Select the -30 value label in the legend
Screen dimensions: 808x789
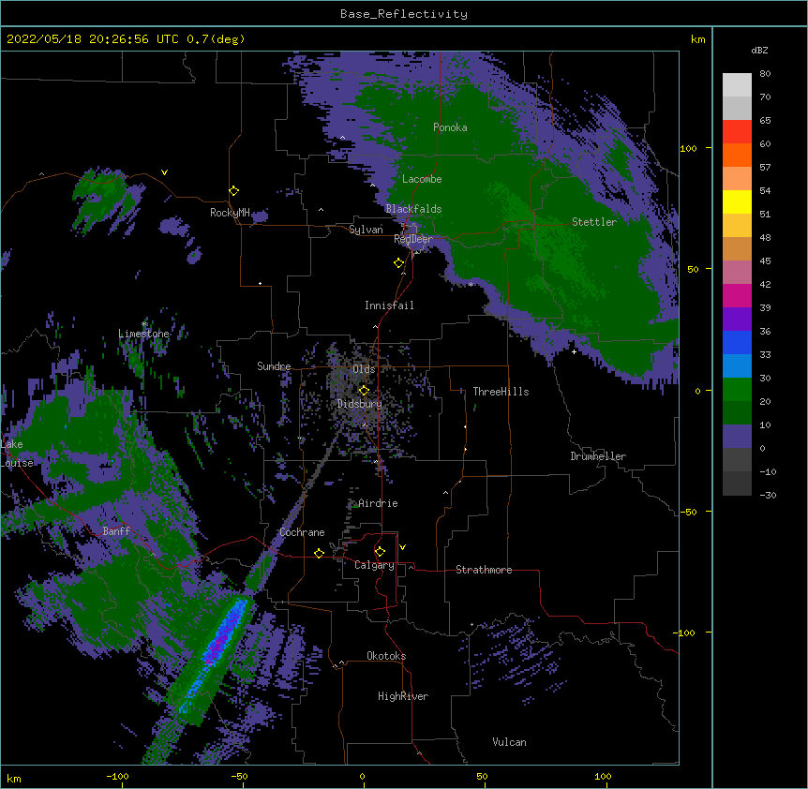(x=768, y=495)
